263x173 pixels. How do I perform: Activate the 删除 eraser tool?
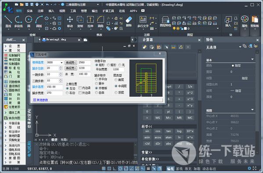[129, 21]
